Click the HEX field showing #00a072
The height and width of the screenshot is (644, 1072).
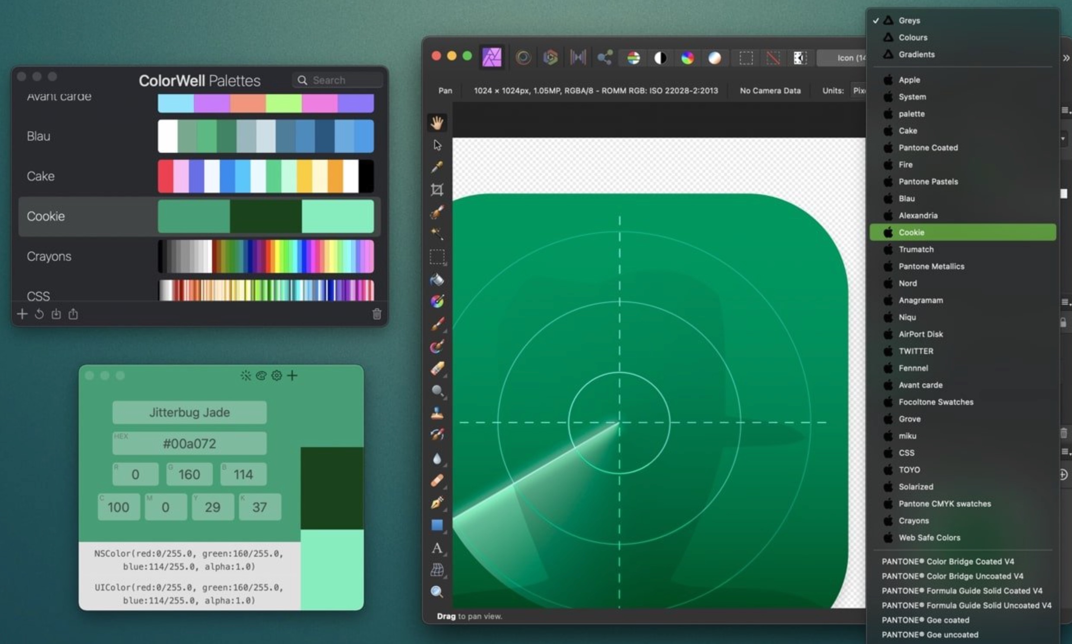189,444
